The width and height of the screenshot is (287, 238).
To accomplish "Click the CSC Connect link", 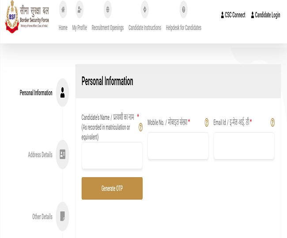I will pos(233,15).
